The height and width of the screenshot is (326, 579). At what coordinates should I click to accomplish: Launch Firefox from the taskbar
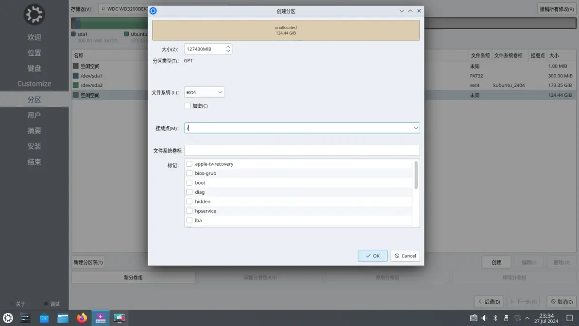(82, 318)
